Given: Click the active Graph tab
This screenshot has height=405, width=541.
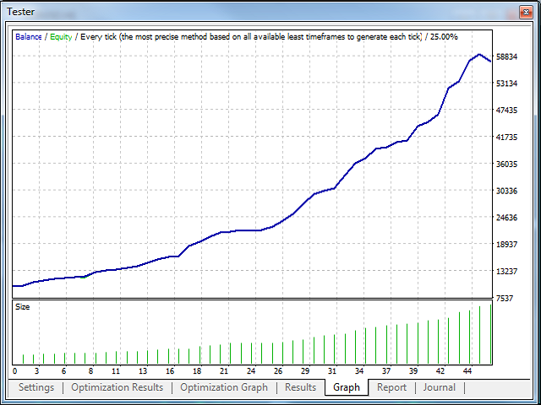Looking at the screenshot, I should (347, 388).
